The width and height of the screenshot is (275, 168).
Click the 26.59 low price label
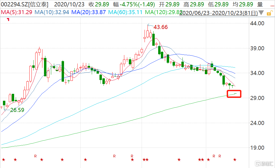click(17, 110)
